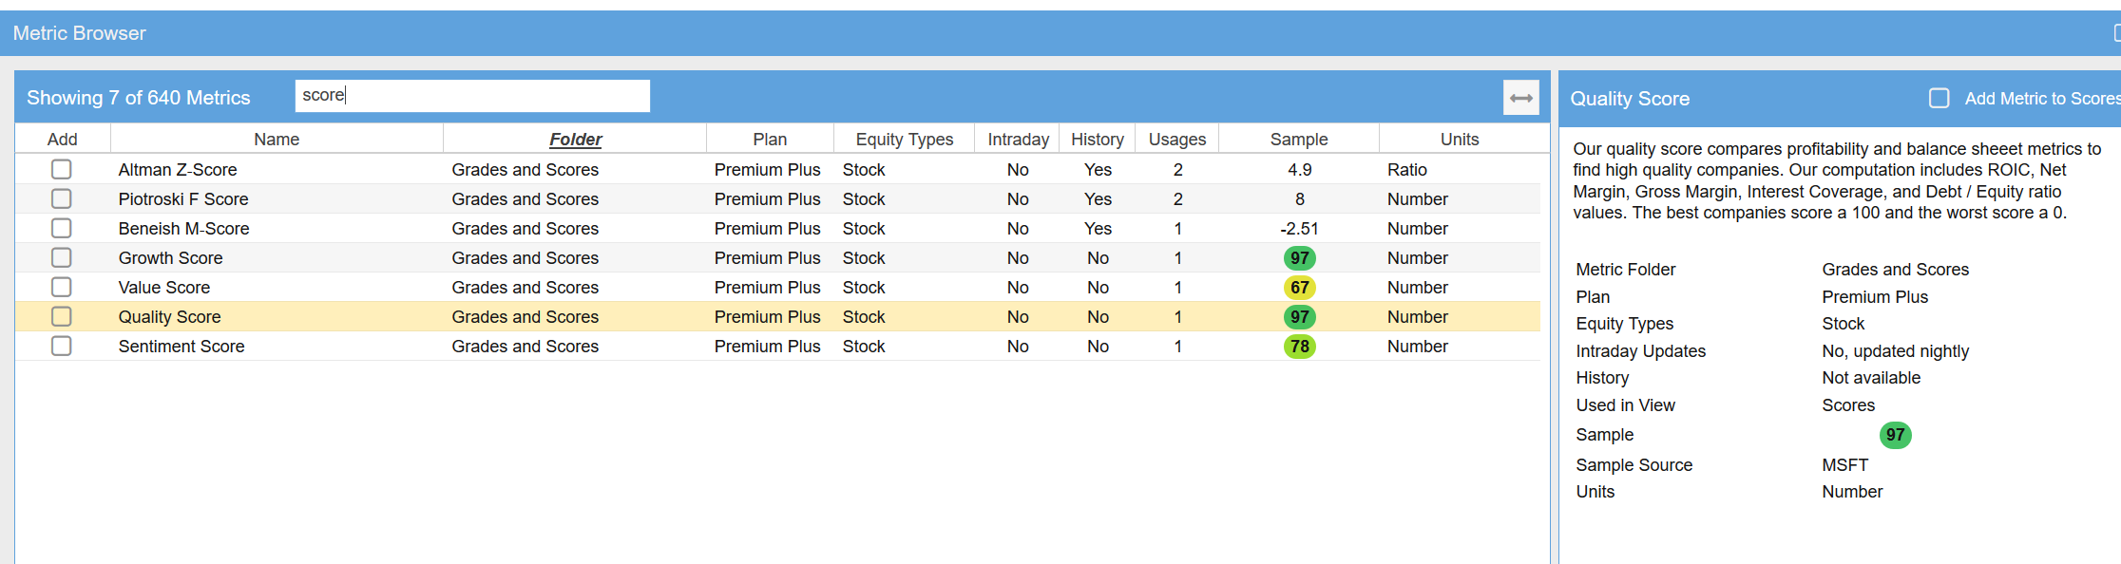
Task: Click the Value Score metric name
Action: pos(164,288)
